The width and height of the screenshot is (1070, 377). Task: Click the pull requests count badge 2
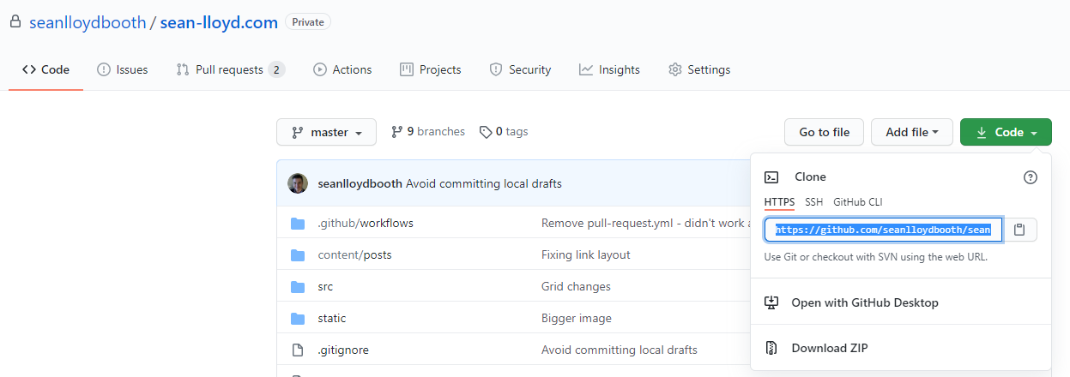[x=276, y=69]
